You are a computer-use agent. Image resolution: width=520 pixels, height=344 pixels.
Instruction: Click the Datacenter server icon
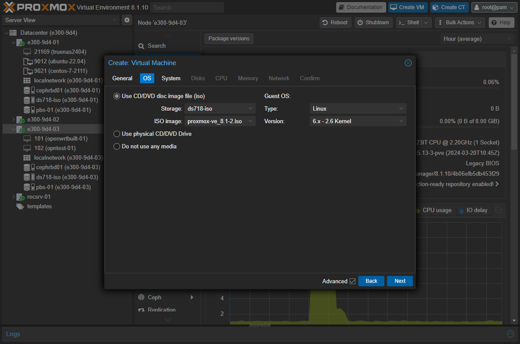(13, 33)
